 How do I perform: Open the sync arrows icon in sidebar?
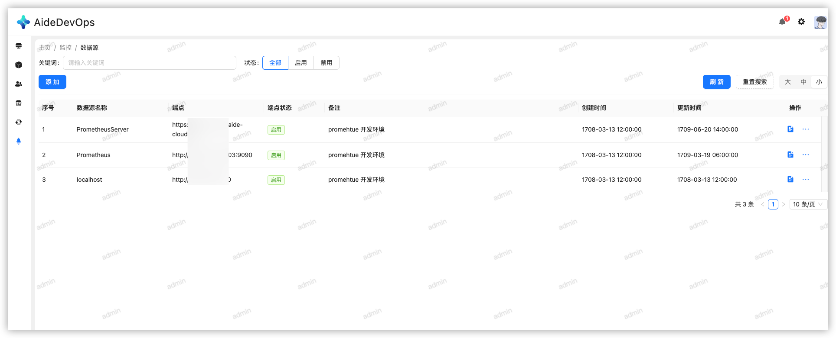click(x=19, y=122)
